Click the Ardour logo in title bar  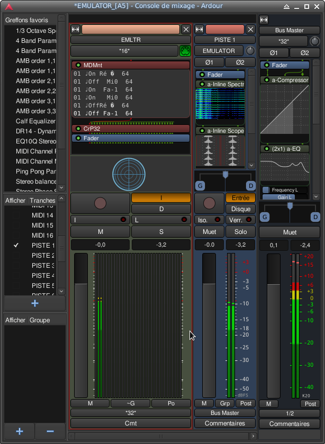tap(9, 6)
